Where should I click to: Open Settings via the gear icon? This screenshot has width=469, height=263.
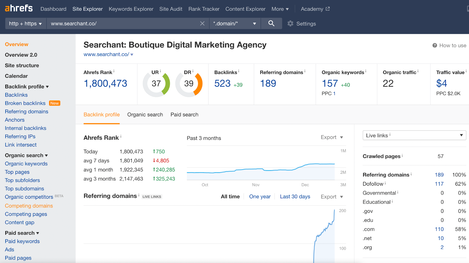(290, 24)
